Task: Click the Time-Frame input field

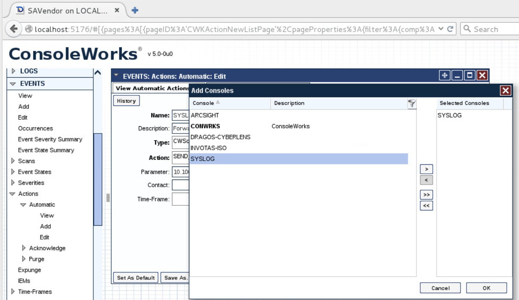Action: pyautogui.click(x=181, y=199)
